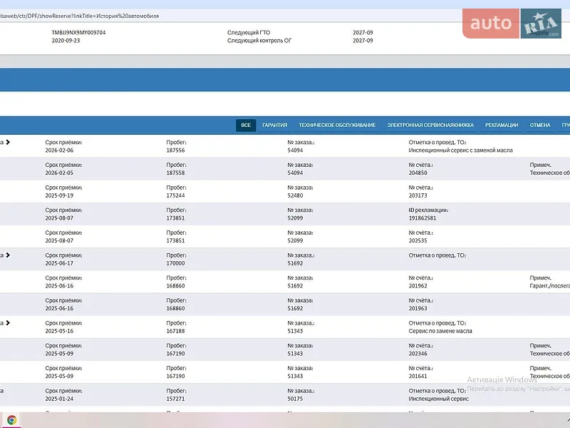This screenshot has height=428, width=570.
Task: Click mileage value 170000
Action: 175,263
